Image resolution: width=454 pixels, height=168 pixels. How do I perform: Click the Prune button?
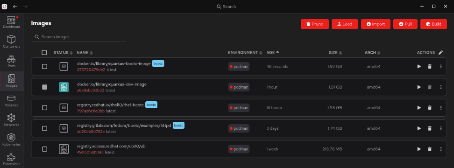pos(315,24)
